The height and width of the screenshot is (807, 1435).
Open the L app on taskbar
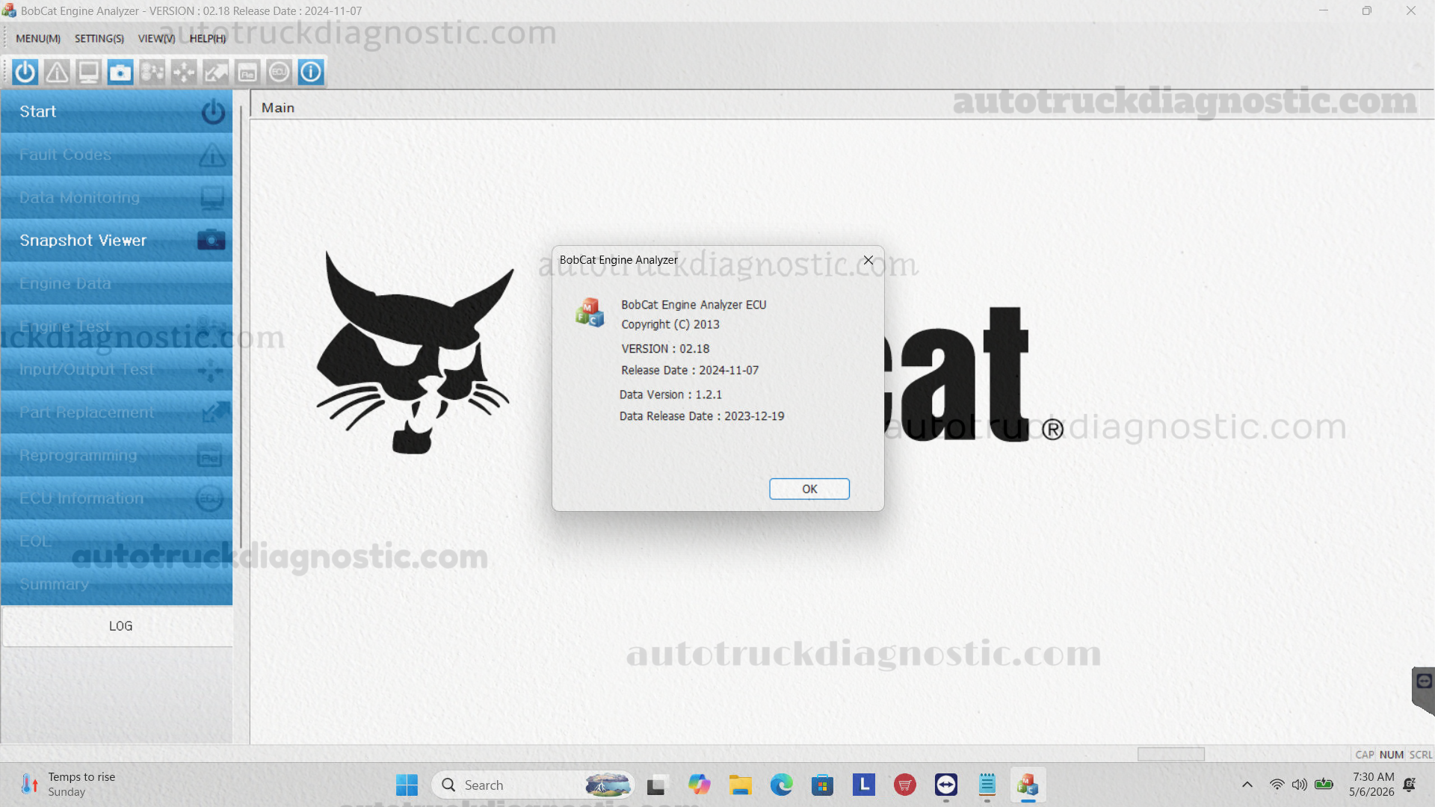tap(863, 785)
